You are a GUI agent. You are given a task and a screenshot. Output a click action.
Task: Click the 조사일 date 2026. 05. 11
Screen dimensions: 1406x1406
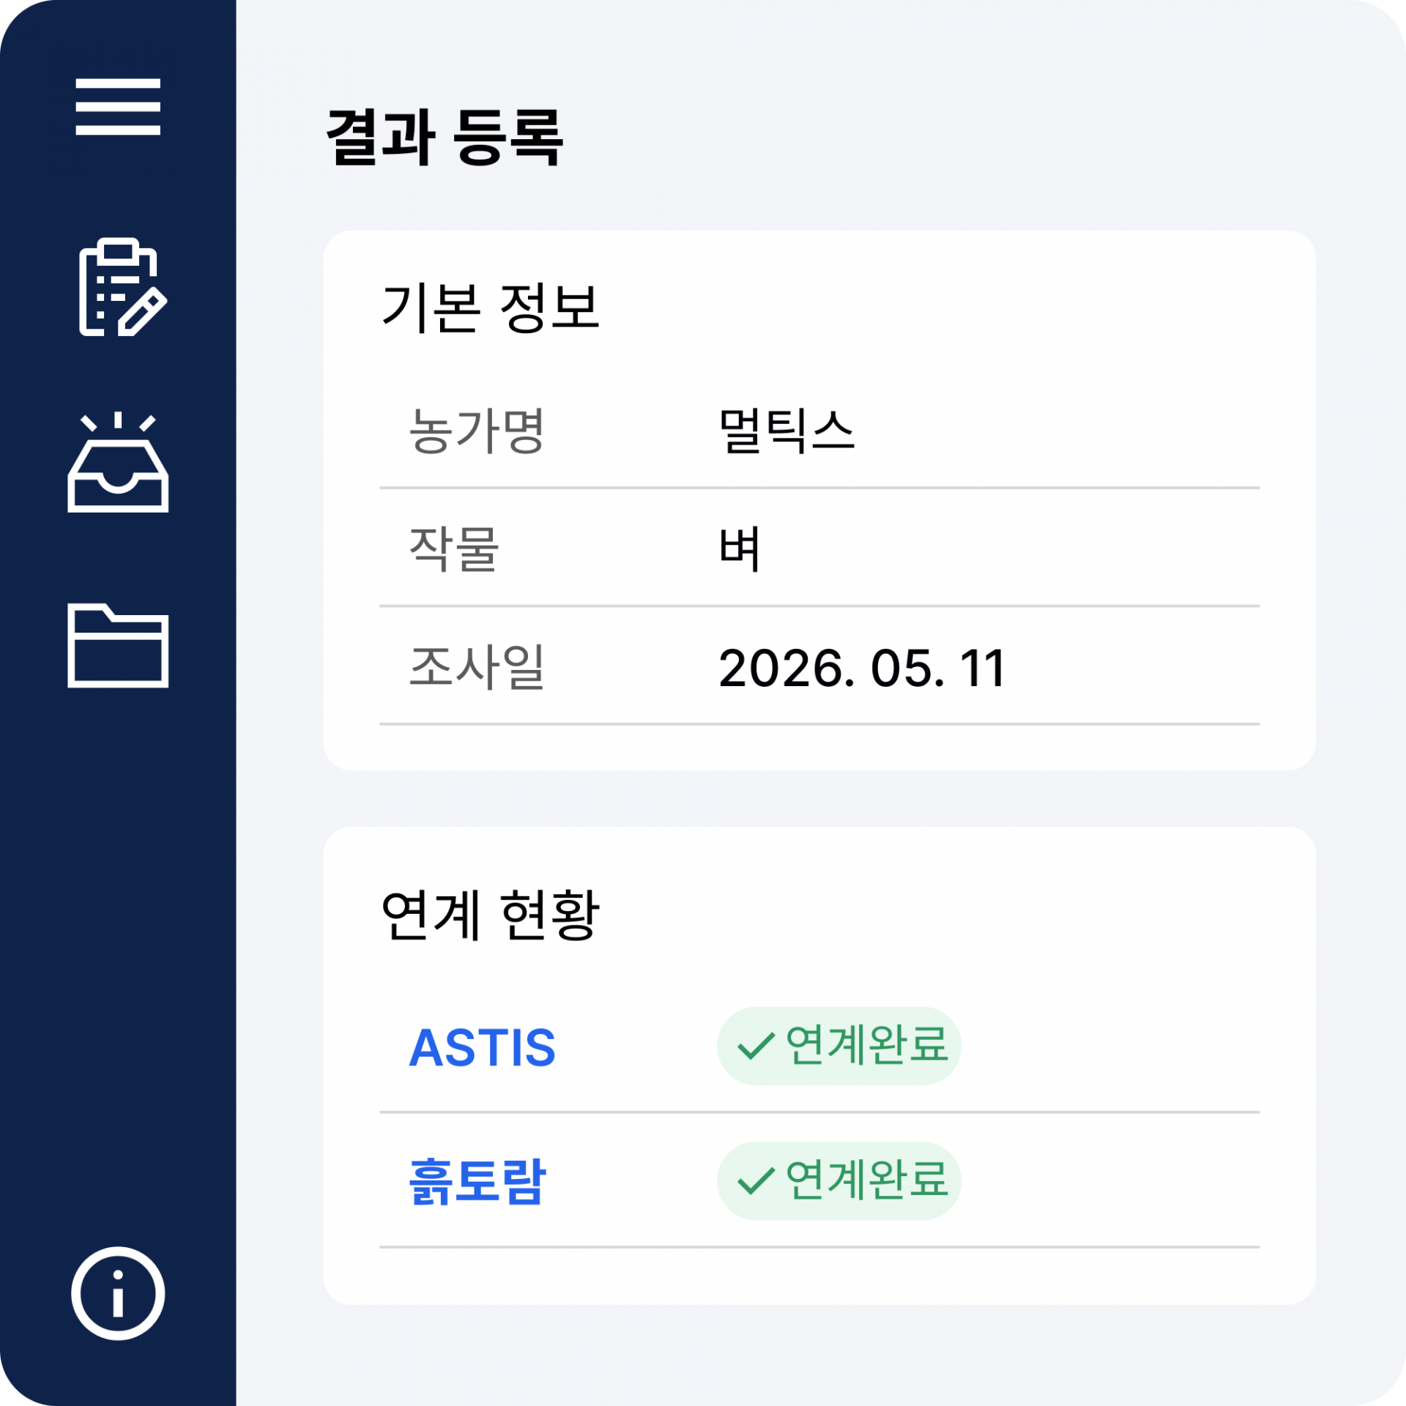863,668
